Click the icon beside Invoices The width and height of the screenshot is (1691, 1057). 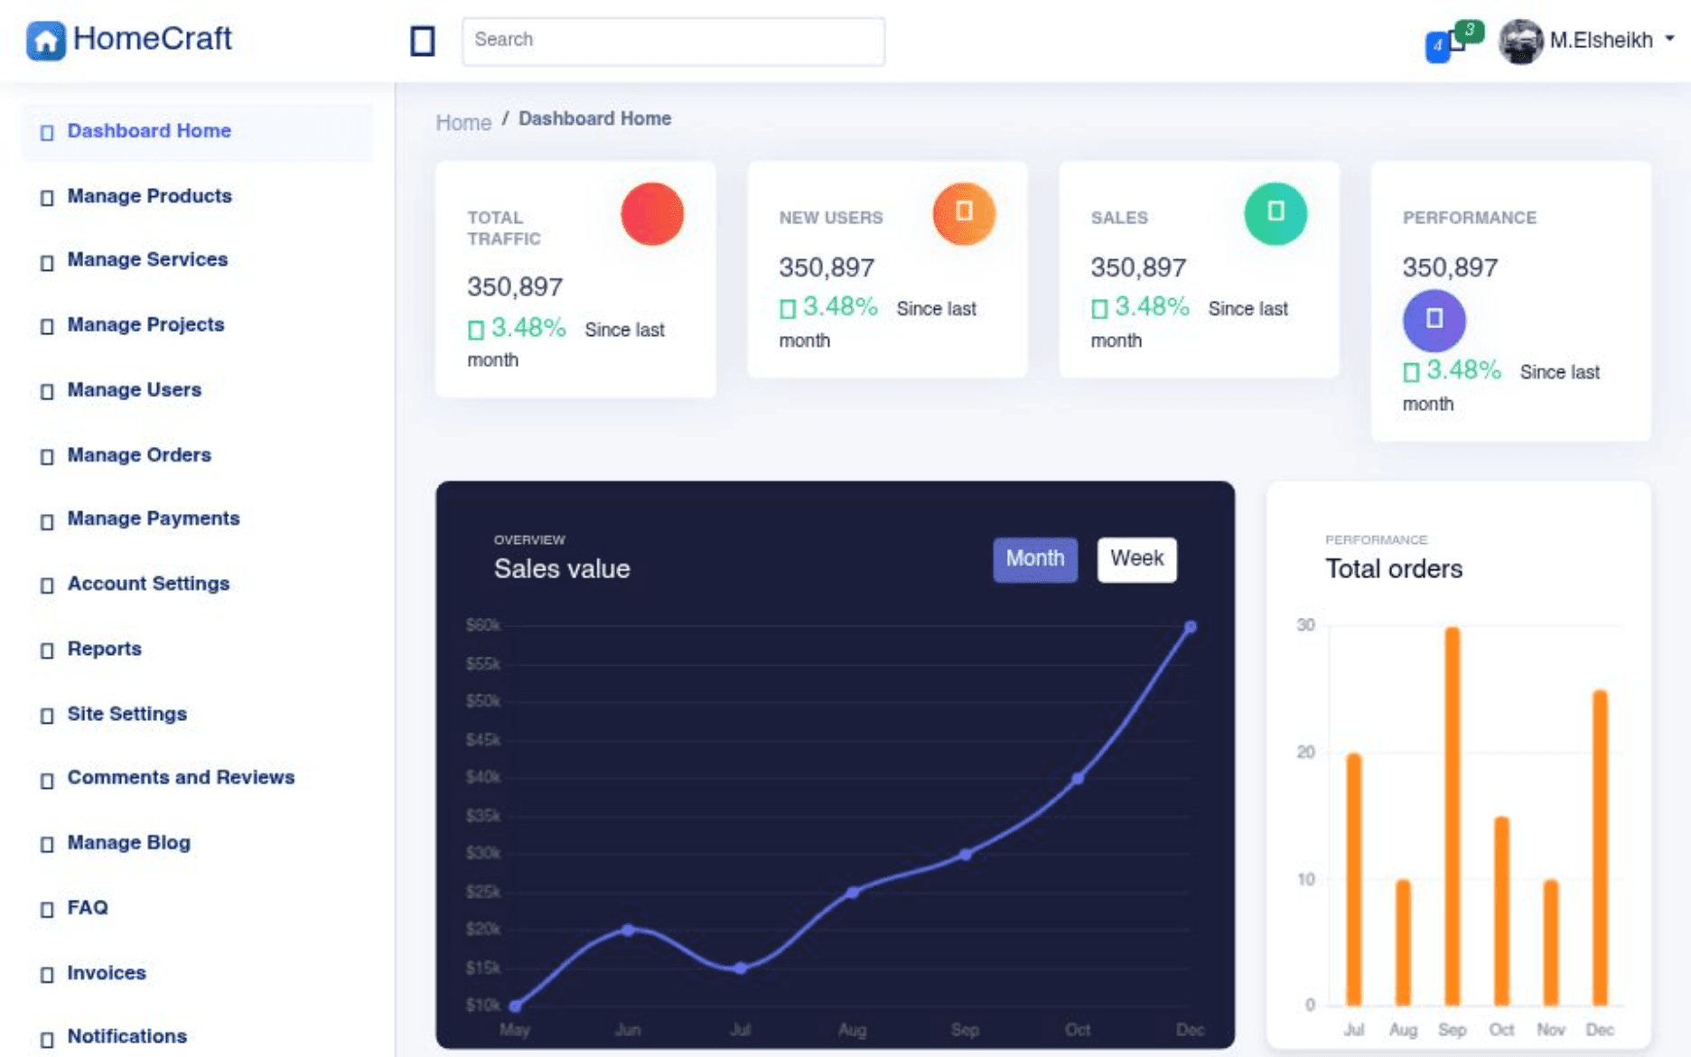click(47, 976)
